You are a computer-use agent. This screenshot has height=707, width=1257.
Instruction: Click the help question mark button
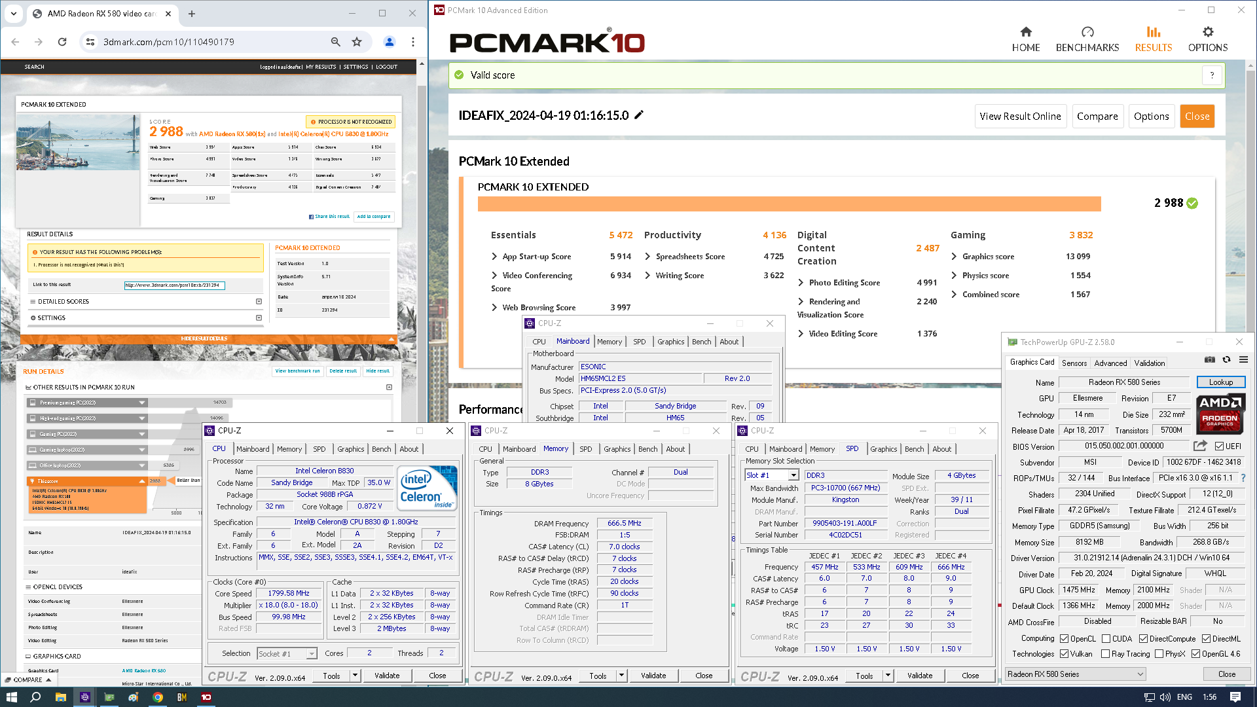[x=1212, y=75]
